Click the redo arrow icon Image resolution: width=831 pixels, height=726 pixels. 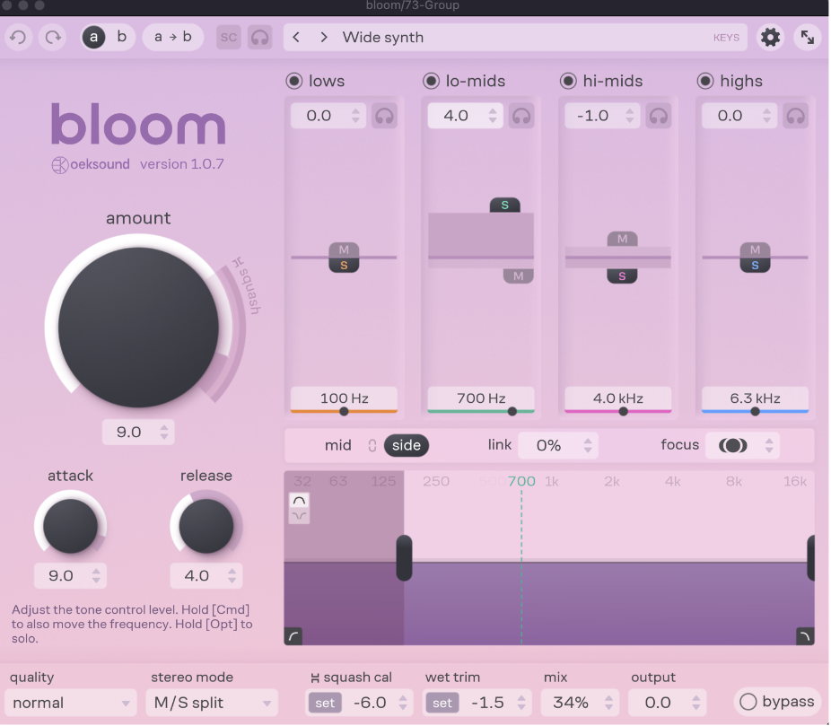click(53, 38)
